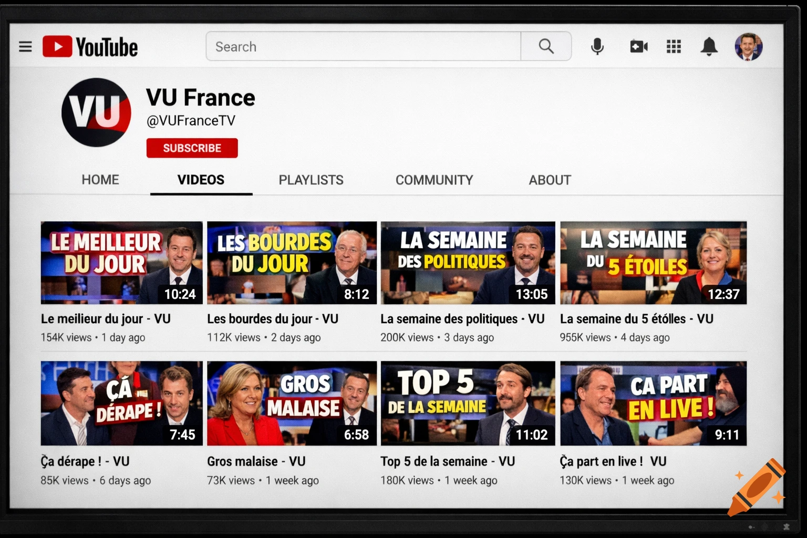Image resolution: width=807 pixels, height=538 pixels.
Task: Click '154K views • 1 day ago' text
Action: point(93,338)
